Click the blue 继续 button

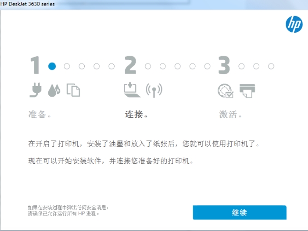pos(239,212)
